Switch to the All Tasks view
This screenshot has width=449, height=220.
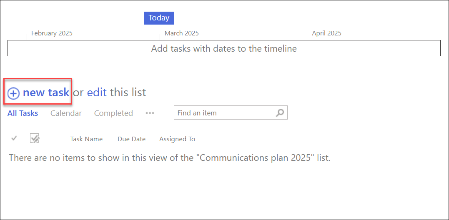[x=23, y=113]
